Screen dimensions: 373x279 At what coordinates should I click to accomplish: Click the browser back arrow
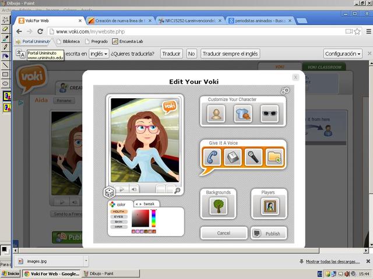pyautogui.click(x=19, y=31)
